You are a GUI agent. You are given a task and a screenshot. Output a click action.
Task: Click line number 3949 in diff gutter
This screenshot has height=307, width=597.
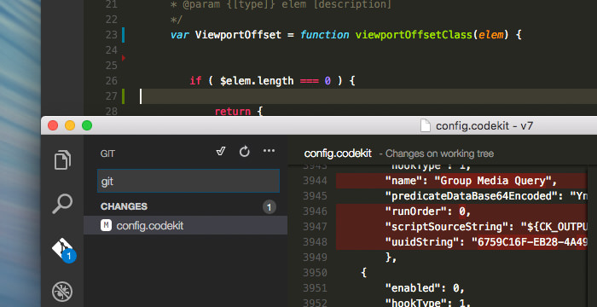(x=315, y=257)
